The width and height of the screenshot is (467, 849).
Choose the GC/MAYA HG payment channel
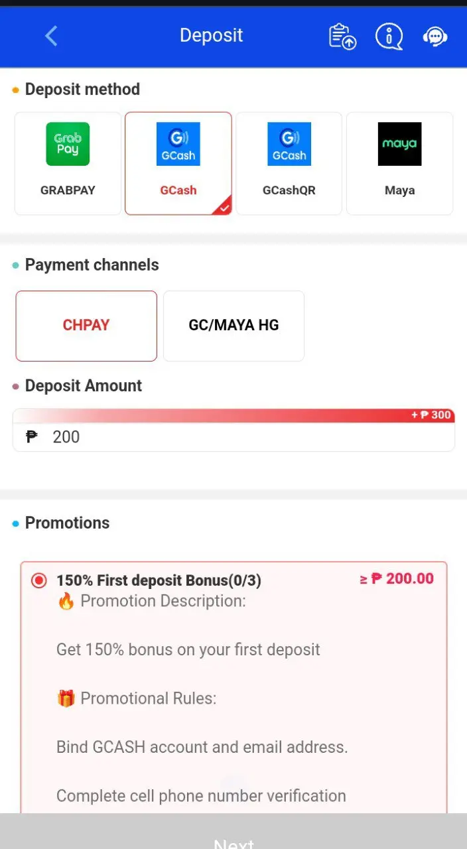[x=233, y=326]
